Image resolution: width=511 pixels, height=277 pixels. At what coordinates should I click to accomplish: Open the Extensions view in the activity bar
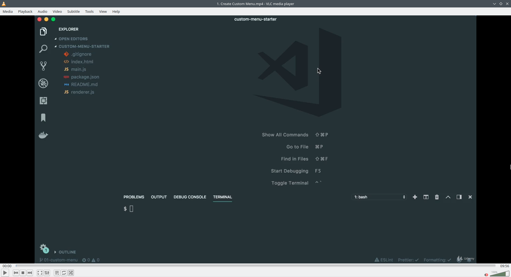(x=43, y=101)
